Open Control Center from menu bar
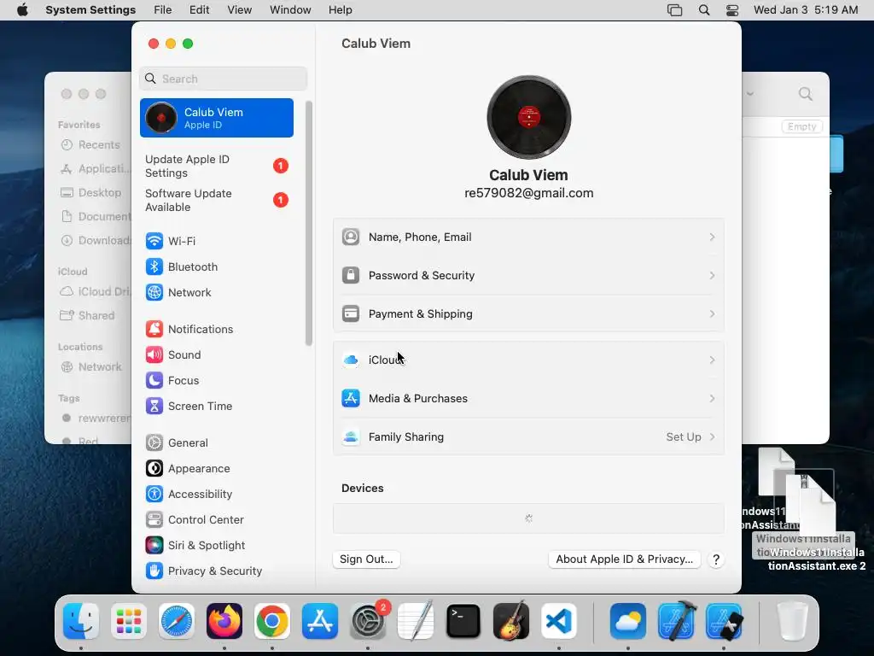This screenshot has height=656, width=874. tap(732, 10)
